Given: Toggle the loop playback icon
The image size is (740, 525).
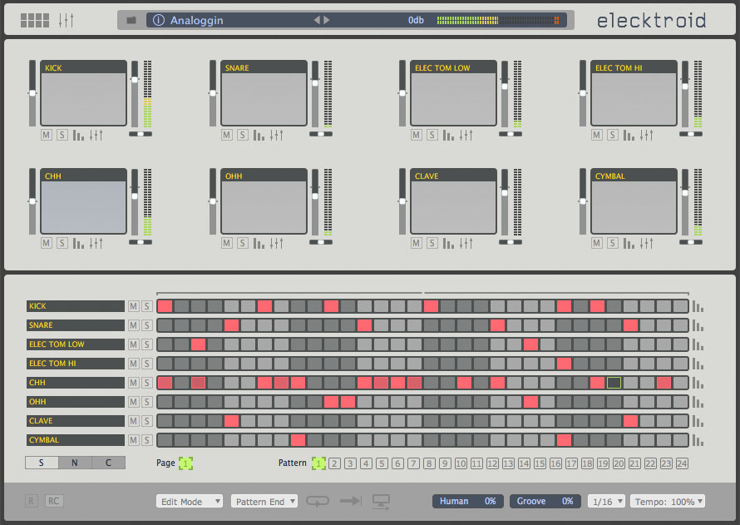Looking at the screenshot, I should coord(318,501).
